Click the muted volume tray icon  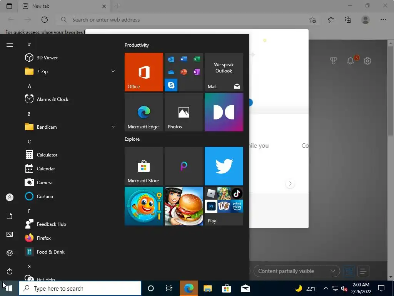pos(344,288)
